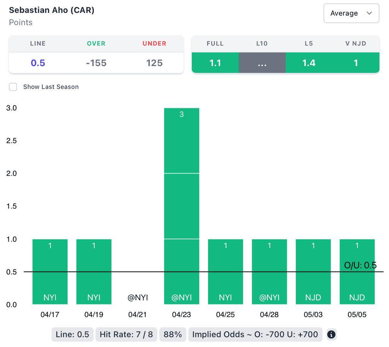Click the Show Last Season label text

point(51,87)
